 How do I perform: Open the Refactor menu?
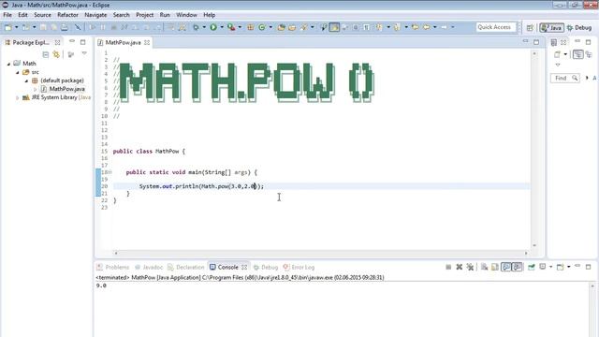(x=67, y=15)
